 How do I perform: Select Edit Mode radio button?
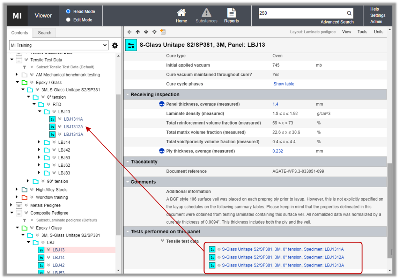(x=68, y=20)
